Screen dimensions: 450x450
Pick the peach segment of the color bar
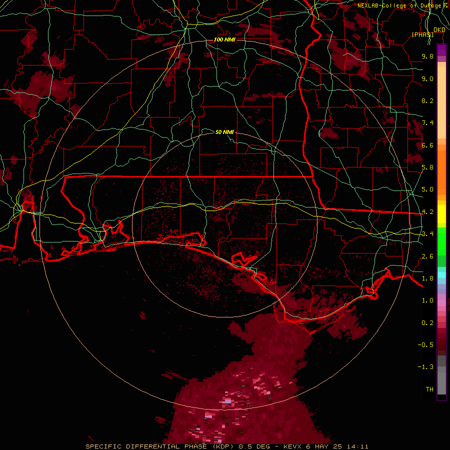pyautogui.click(x=441, y=102)
